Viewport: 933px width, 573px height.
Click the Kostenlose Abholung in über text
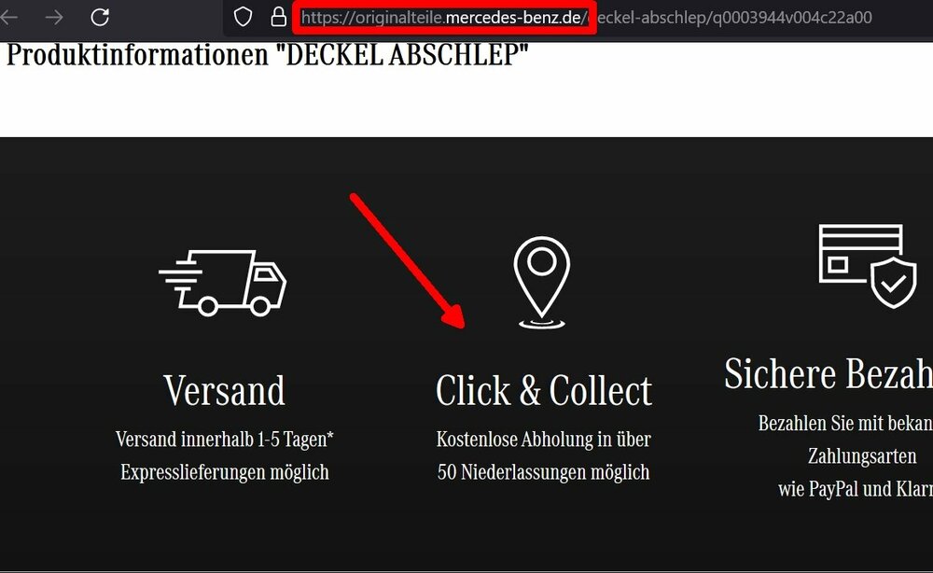coord(544,439)
